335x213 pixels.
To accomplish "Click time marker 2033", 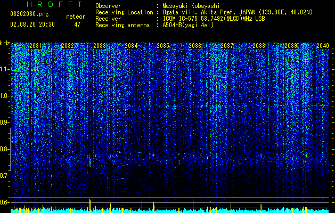I will click(100, 46).
